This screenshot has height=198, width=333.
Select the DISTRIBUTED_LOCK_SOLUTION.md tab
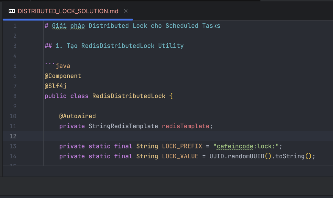tap(68, 11)
